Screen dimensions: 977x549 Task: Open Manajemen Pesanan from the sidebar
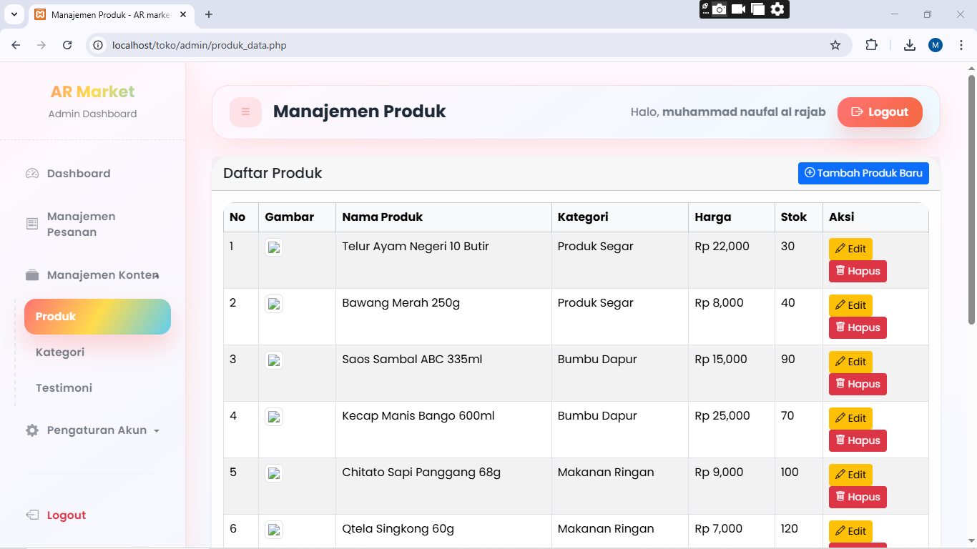pyautogui.click(x=81, y=224)
